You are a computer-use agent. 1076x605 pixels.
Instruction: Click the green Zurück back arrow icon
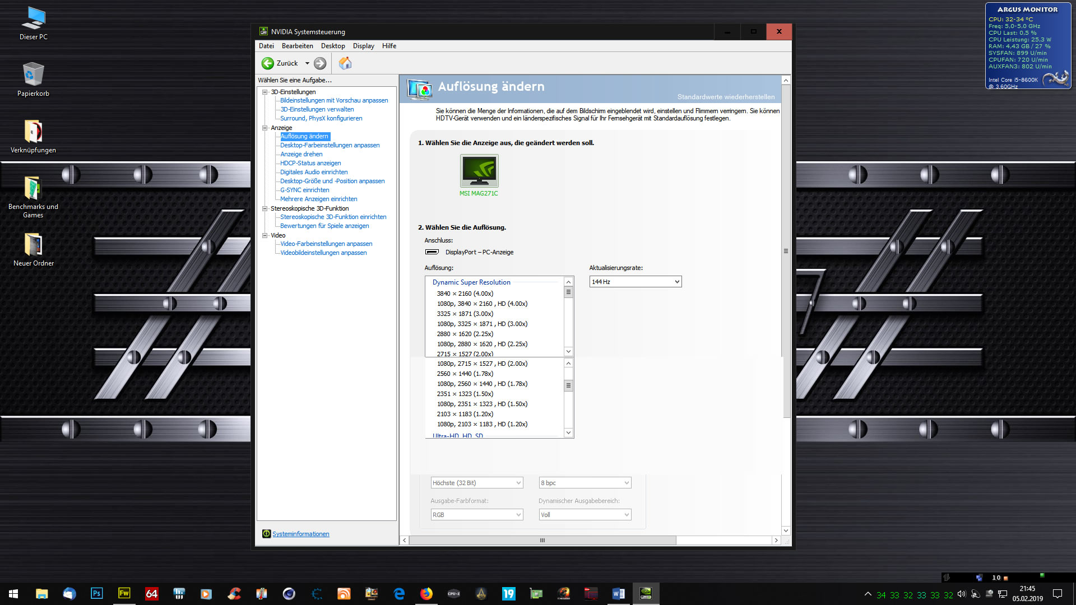click(x=268, y=63)
